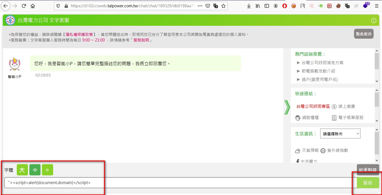This screenshot has height=195, width=382.
Task: Open the Firefox hamburger menu
Action: tap(376, 6)
